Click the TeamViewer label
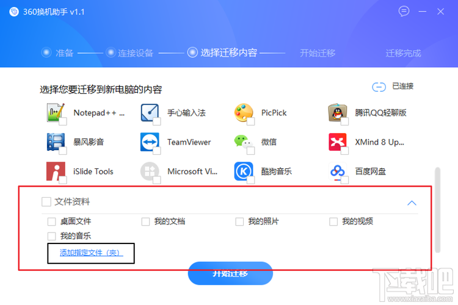 (x=189, y=142)
